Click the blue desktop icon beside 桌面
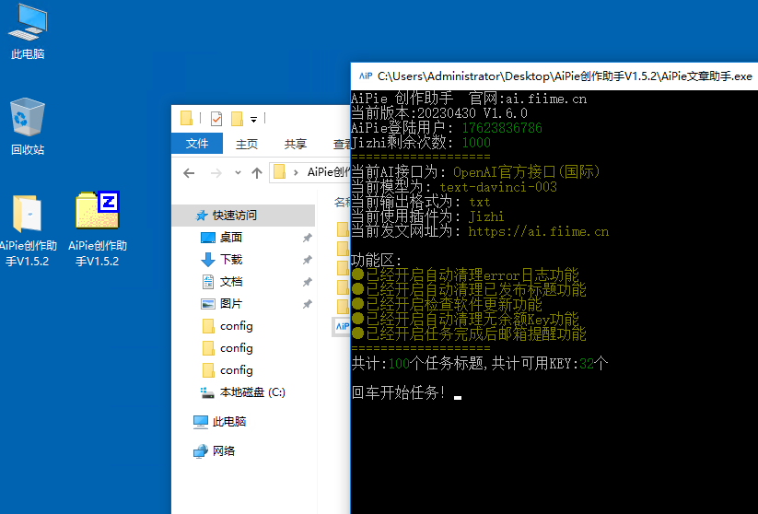Screen dimensions: 758x514 click(208, 238)
